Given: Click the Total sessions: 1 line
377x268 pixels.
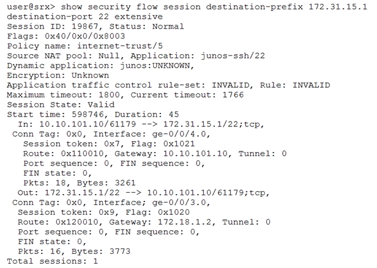Looking at the screenshot, I should click(53, 261).
